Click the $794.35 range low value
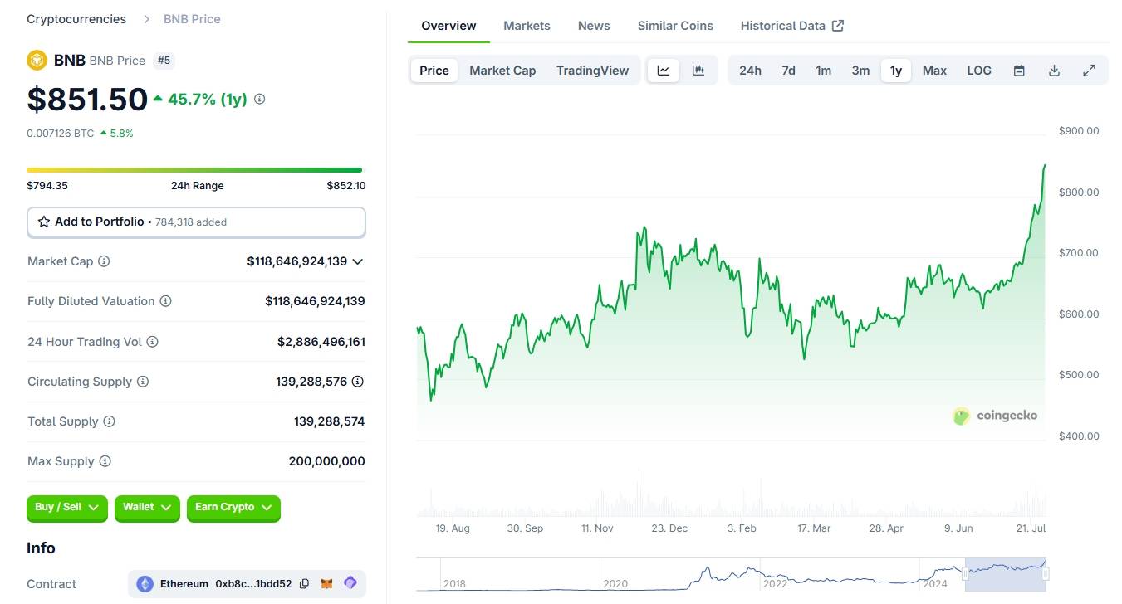Screen dimensions: 1122x604 pyautogui.click(x=47, y=186)
